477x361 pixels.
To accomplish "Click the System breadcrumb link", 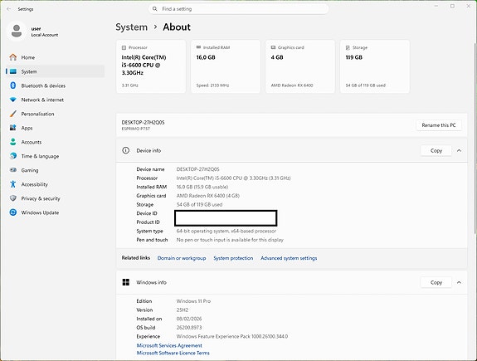I will pyautogui.click(x=131, y=27).
